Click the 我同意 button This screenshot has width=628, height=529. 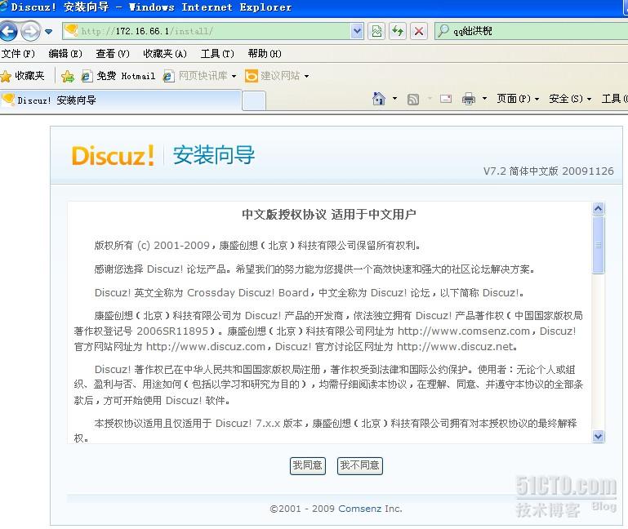308,465
